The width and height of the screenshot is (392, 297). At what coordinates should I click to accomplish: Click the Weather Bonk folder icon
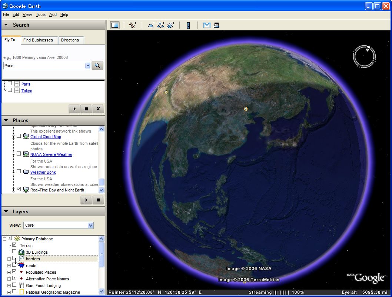(x=26, y=171)
